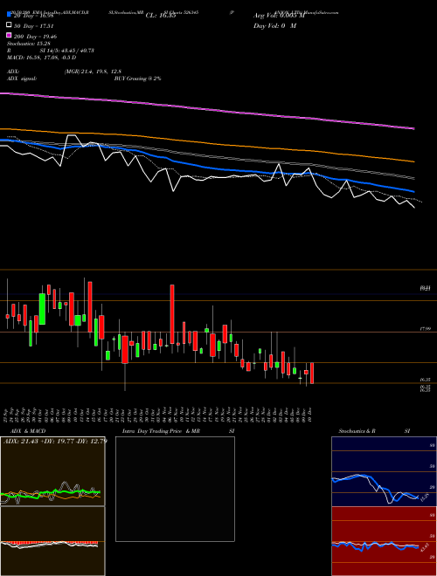This screenshot has width=437, height=576.
Task: Select the '50 Day = 17.51' legend text
Action: coord(34,25)
